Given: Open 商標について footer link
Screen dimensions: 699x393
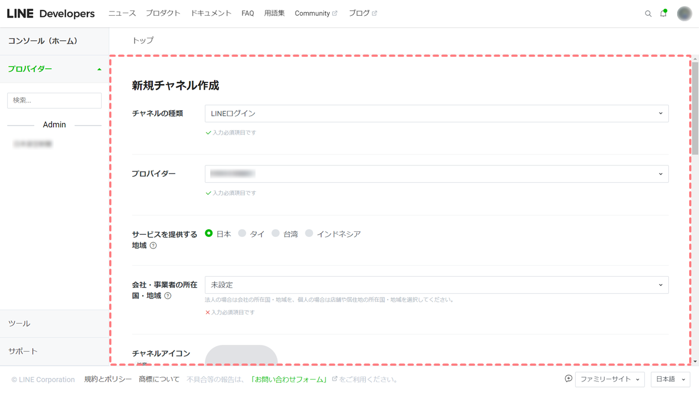Looking at the screenshot, I should tap(159, 379).
